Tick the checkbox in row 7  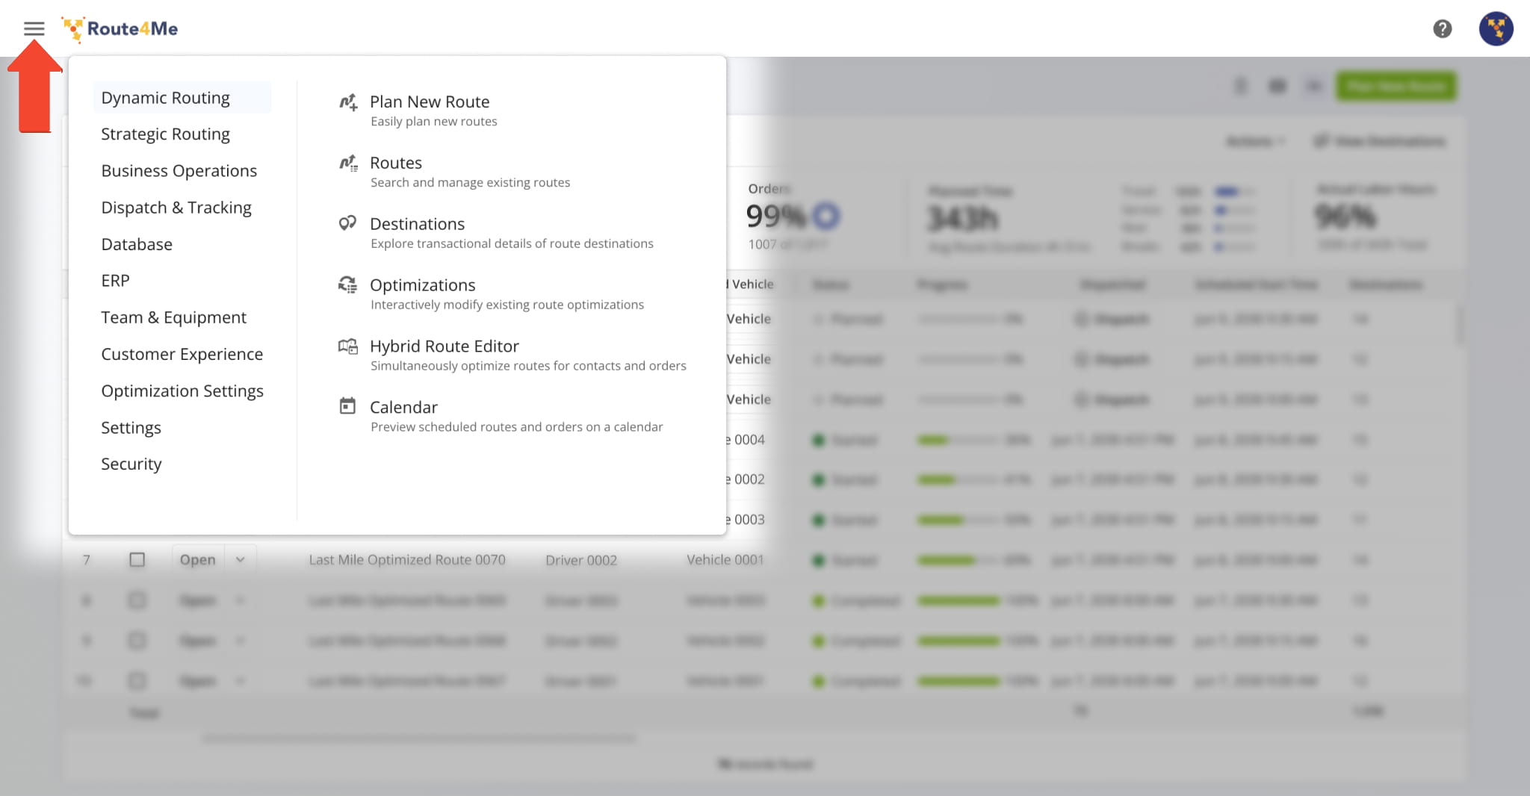coord(137,560)
